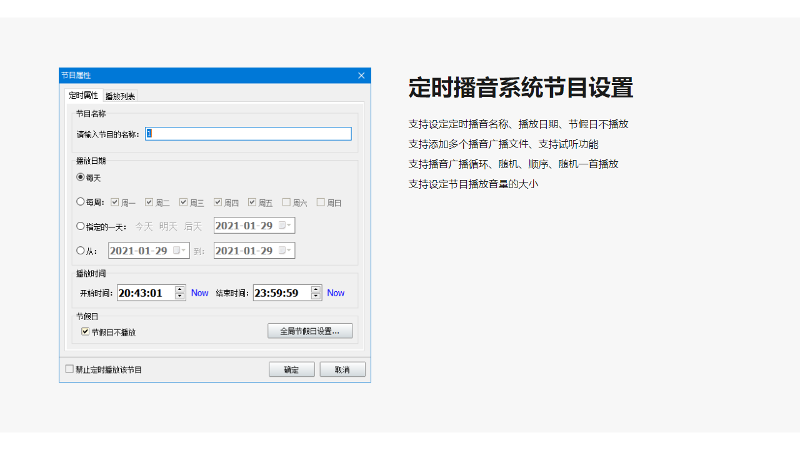Enable 禁止定时播放该节目 checkbox
Image resolution: width=800 pixels, height=450 pixels.
coord(69,369)
